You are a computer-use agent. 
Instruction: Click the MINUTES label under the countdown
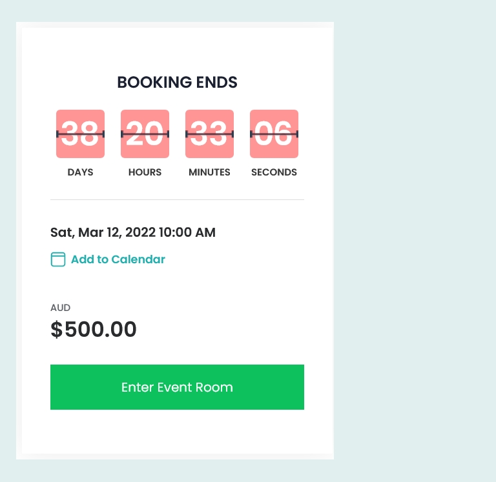[x=209, y=172]
